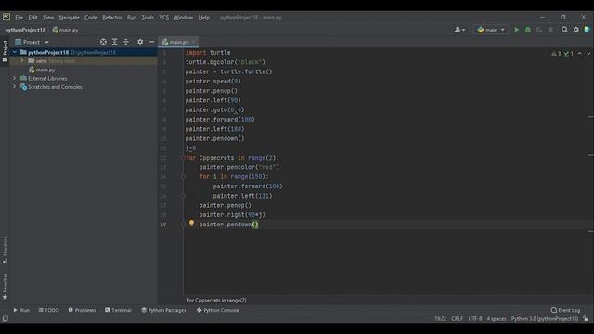The height and width of the screenshot is (334, 594).
Task: Open Event Log in status bar
Action: (565, 310)
